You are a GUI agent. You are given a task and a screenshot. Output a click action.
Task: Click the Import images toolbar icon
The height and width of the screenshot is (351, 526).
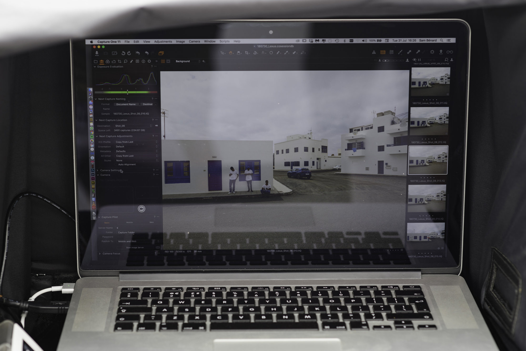pyautogui.click(x=97, y=53)
